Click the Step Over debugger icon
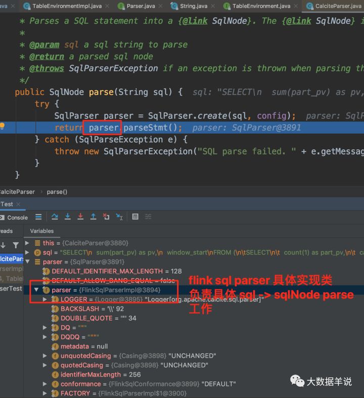364x398 pixels. click(55, 216)
